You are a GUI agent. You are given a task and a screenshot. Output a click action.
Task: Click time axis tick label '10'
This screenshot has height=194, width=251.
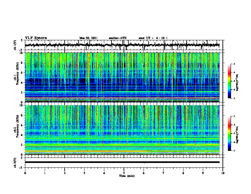click(x=223, y=173)
